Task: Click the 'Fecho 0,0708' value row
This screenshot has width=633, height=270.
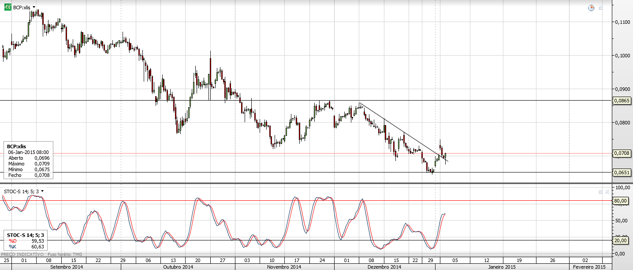Action: (29, 175)
